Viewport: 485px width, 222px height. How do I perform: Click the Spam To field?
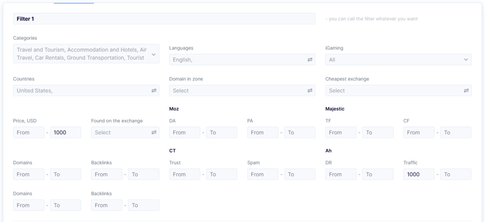[299, 174]
